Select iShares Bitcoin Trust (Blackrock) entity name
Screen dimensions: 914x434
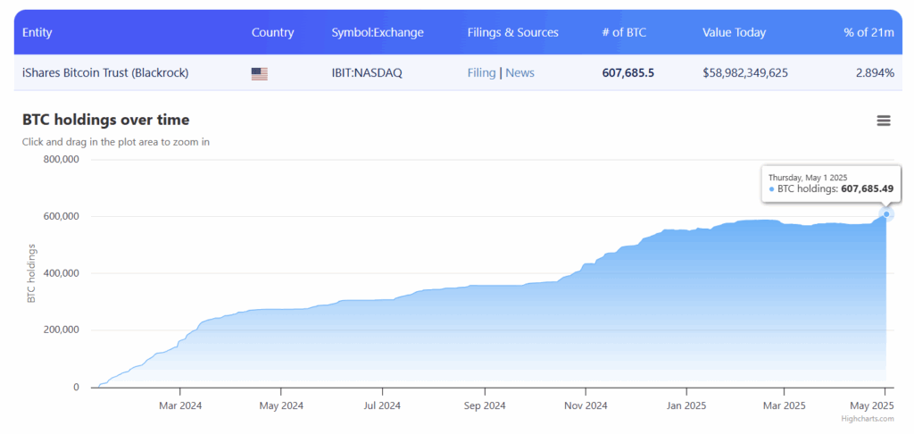[105, 73]
